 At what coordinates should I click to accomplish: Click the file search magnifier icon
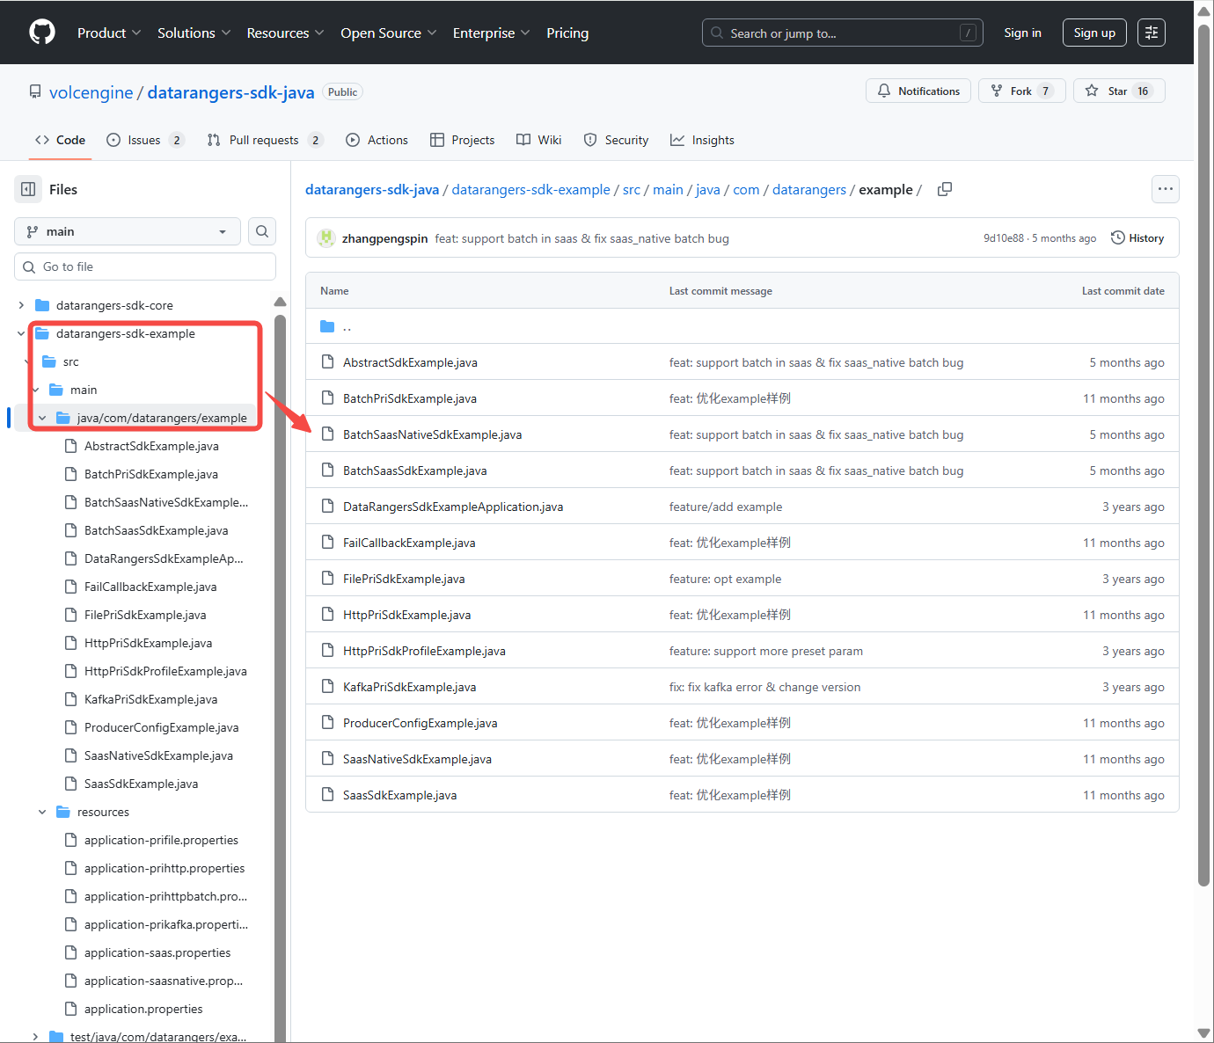click(262, 231)
